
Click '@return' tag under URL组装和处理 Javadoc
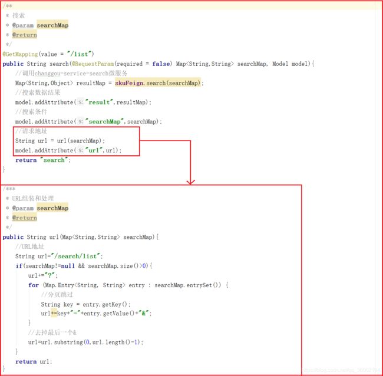24,218
